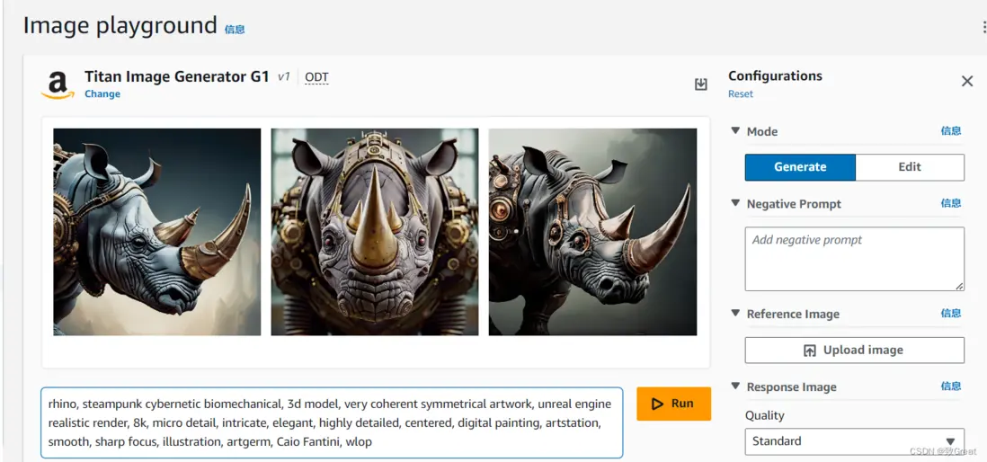Click the info link beside Image playground
987x462 pixels.
tap(235, 30)
